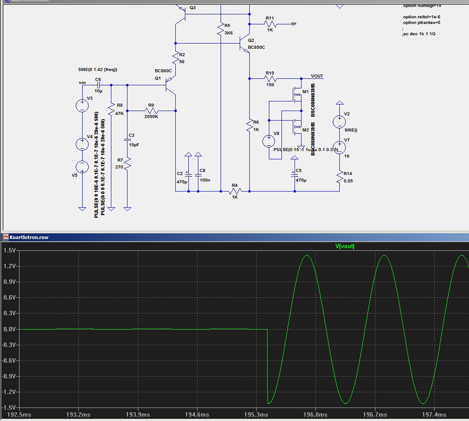Click the TP net label
Viewport: 469px width, 421px height.
click(294, 24)
